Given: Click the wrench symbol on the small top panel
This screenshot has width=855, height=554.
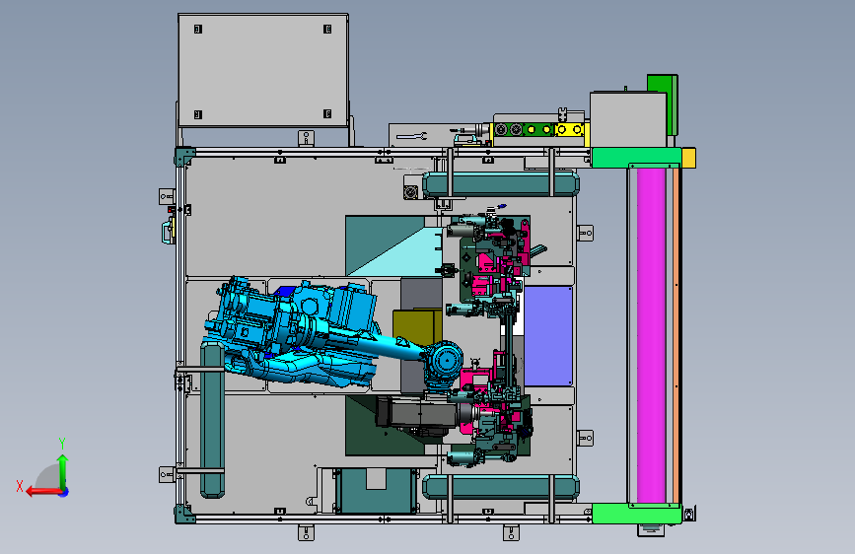Looking at the screenshot, I should (x=411, y=136).
